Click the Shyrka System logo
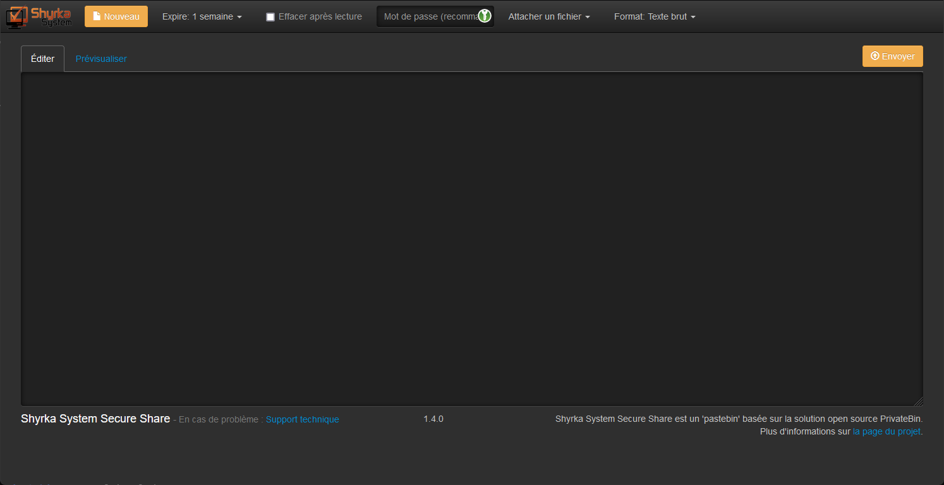This screenshot has height=485, width=944. point(39,16)
